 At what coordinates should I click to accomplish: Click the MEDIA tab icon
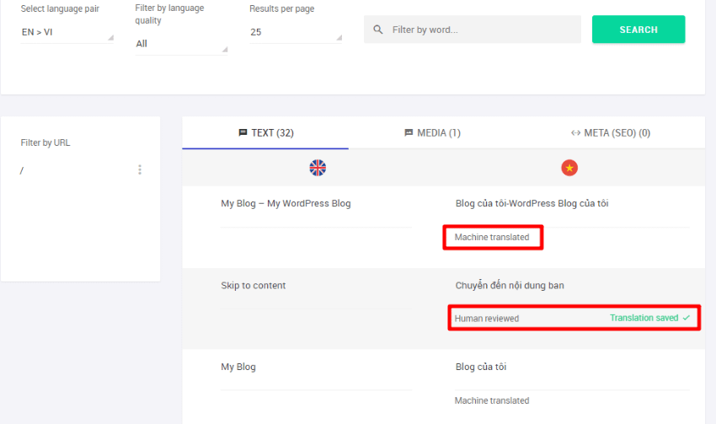click(409, 132)
